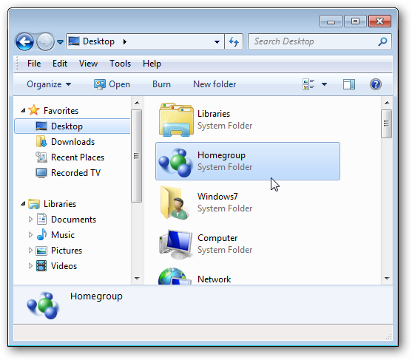
Task: Click the help question mark icon
Action: (376, 84)
